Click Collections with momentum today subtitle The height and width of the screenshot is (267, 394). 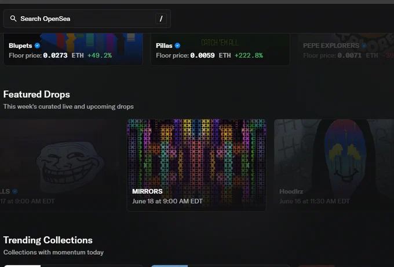pos(53,252)
